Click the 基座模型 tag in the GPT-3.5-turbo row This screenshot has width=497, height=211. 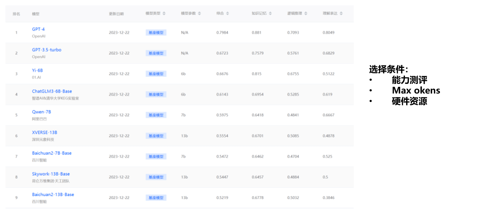point(156,53)
